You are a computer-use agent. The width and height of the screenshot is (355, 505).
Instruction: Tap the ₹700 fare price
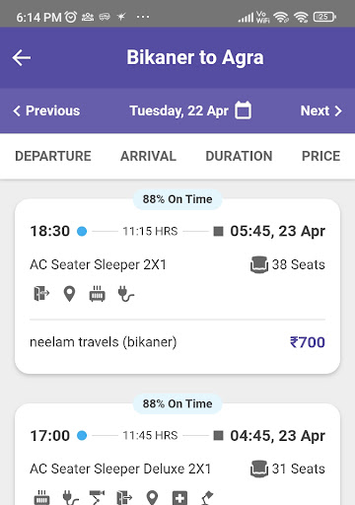(x=308, y=342)
